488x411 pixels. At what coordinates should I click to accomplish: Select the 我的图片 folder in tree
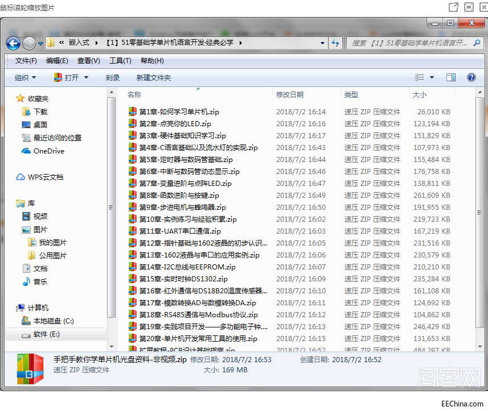tap(52, 242)
